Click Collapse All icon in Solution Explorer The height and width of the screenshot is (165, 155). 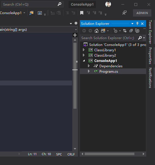point(131,31)
